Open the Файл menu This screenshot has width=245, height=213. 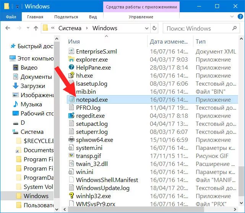tap(11, 17)
